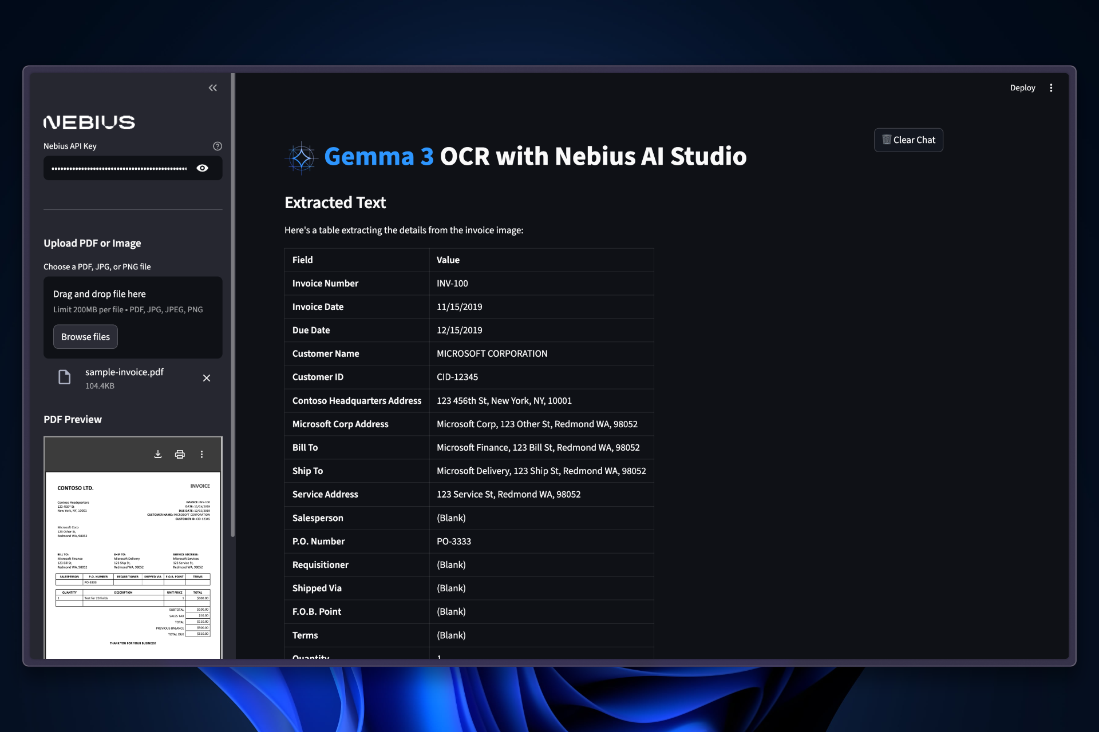Click the Terms field label
The width and height of the screenshot is (1099, 732).
point(305,635)
